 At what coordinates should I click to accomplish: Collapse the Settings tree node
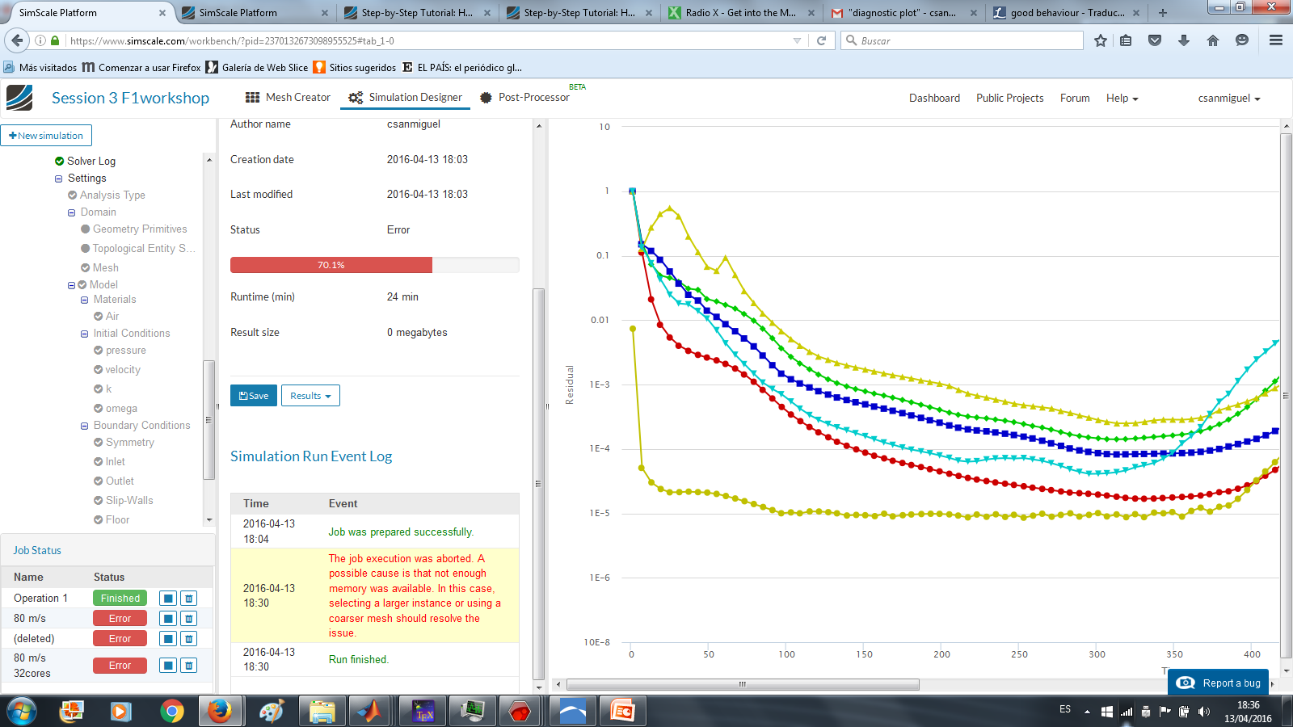(x=58, y=179)
